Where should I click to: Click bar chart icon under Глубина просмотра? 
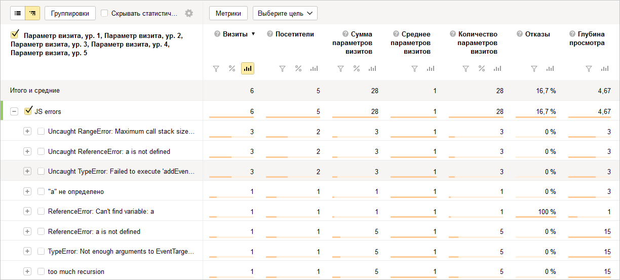(605, 68)
